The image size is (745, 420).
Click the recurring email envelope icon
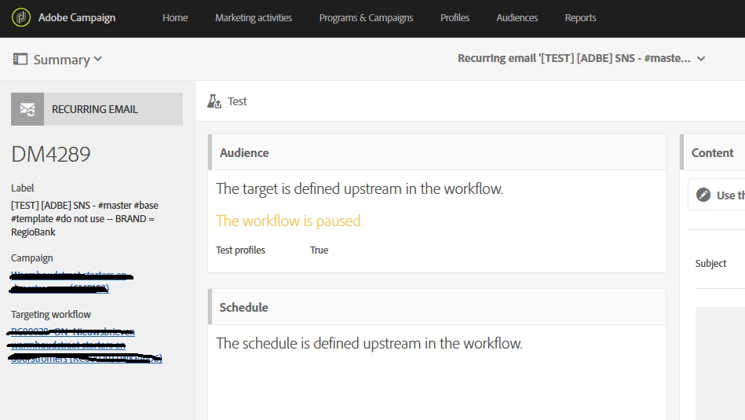[x=27, y=109]
